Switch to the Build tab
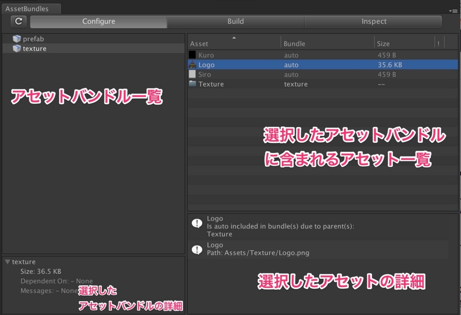 coord(235,21)
